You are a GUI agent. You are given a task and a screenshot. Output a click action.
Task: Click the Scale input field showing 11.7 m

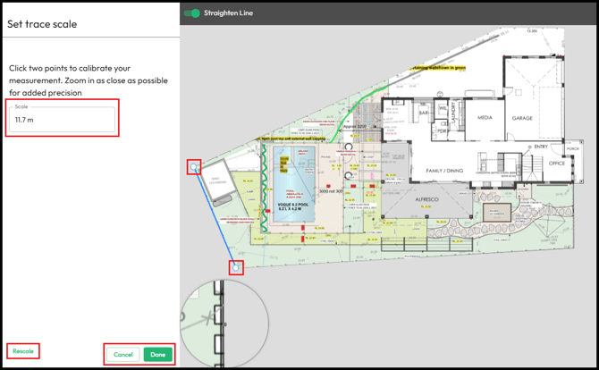(x=63, y=119)
